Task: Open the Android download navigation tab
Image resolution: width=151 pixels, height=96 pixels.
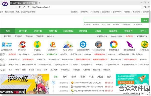Action: pos(38,31)
